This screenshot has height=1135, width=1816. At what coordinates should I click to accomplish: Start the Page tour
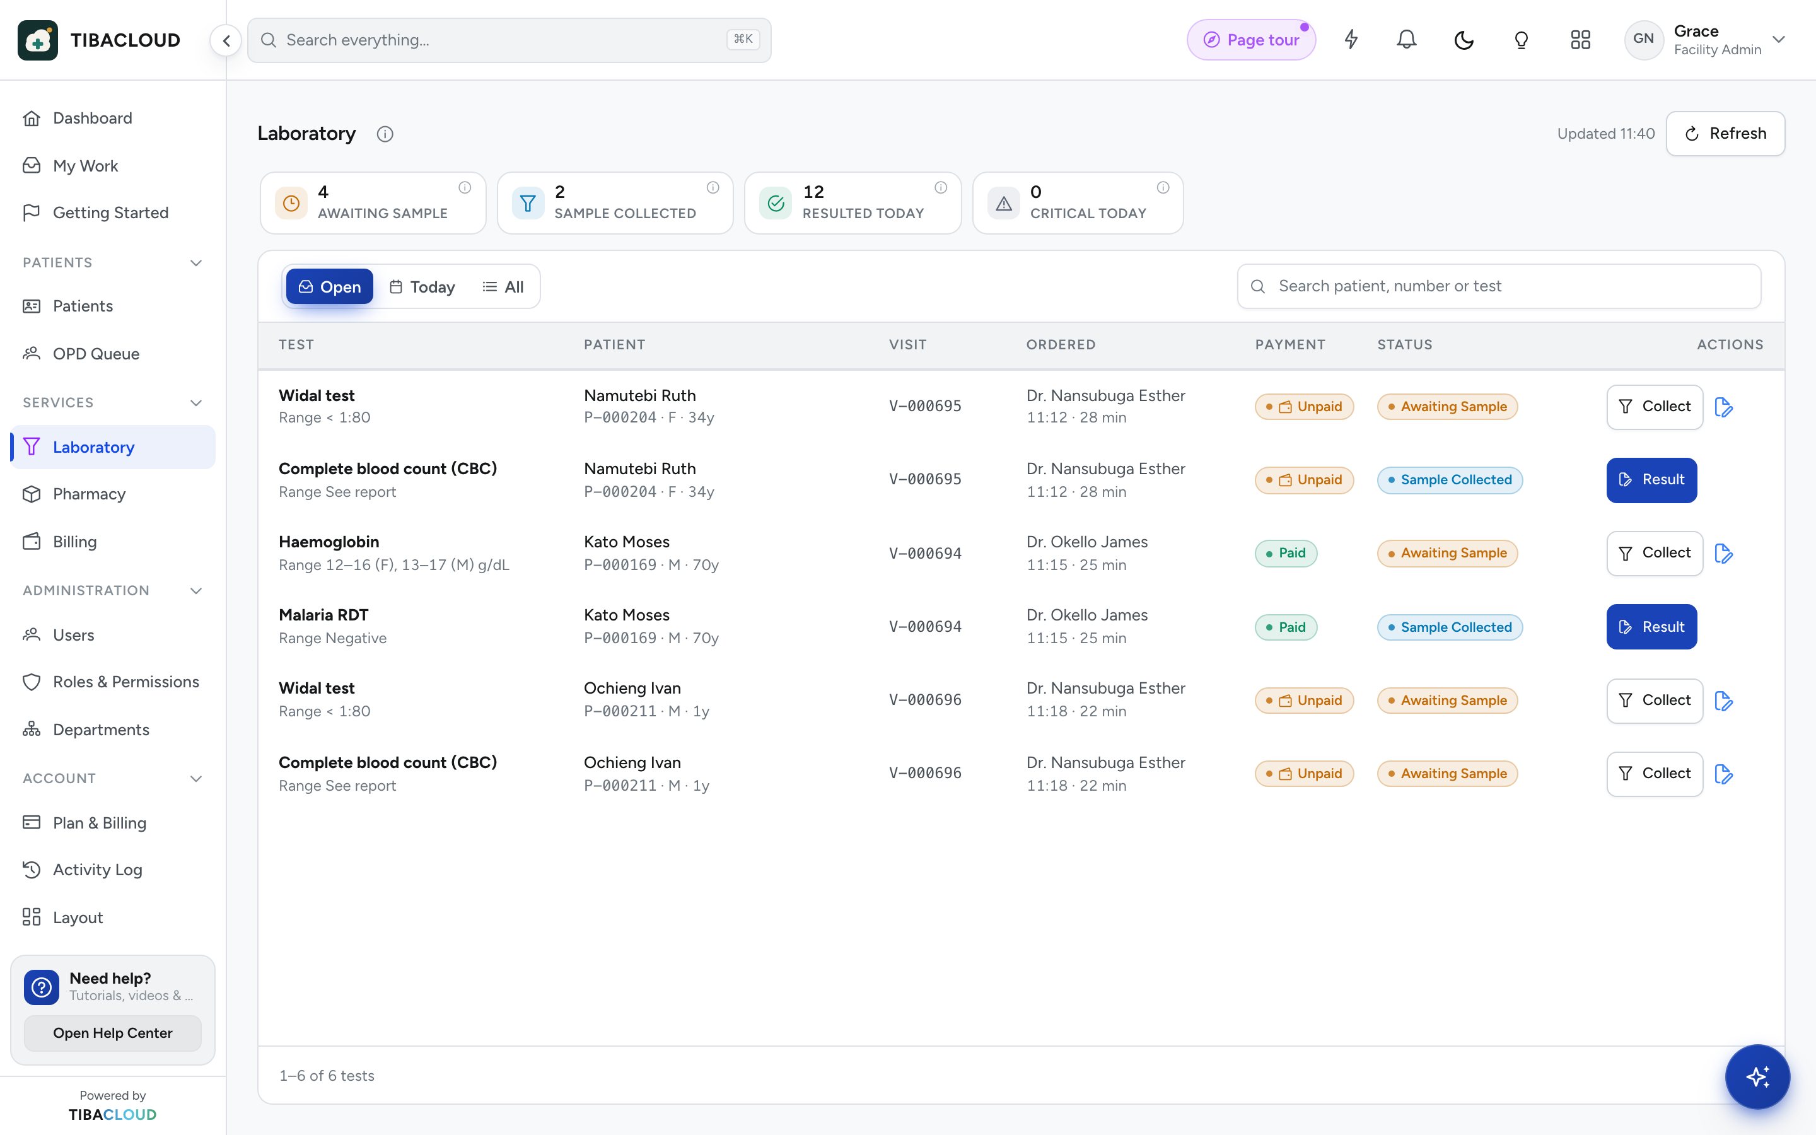click(1251, 40)
